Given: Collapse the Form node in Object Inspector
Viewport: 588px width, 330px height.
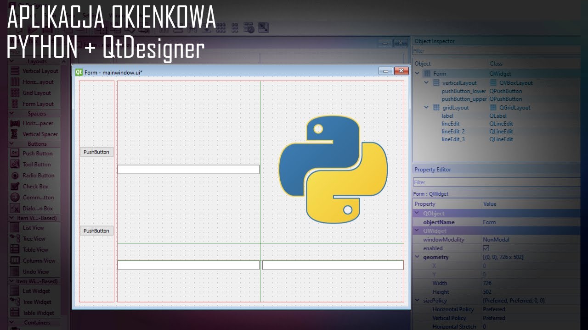Looking at the screenshot, I should 418,74.
